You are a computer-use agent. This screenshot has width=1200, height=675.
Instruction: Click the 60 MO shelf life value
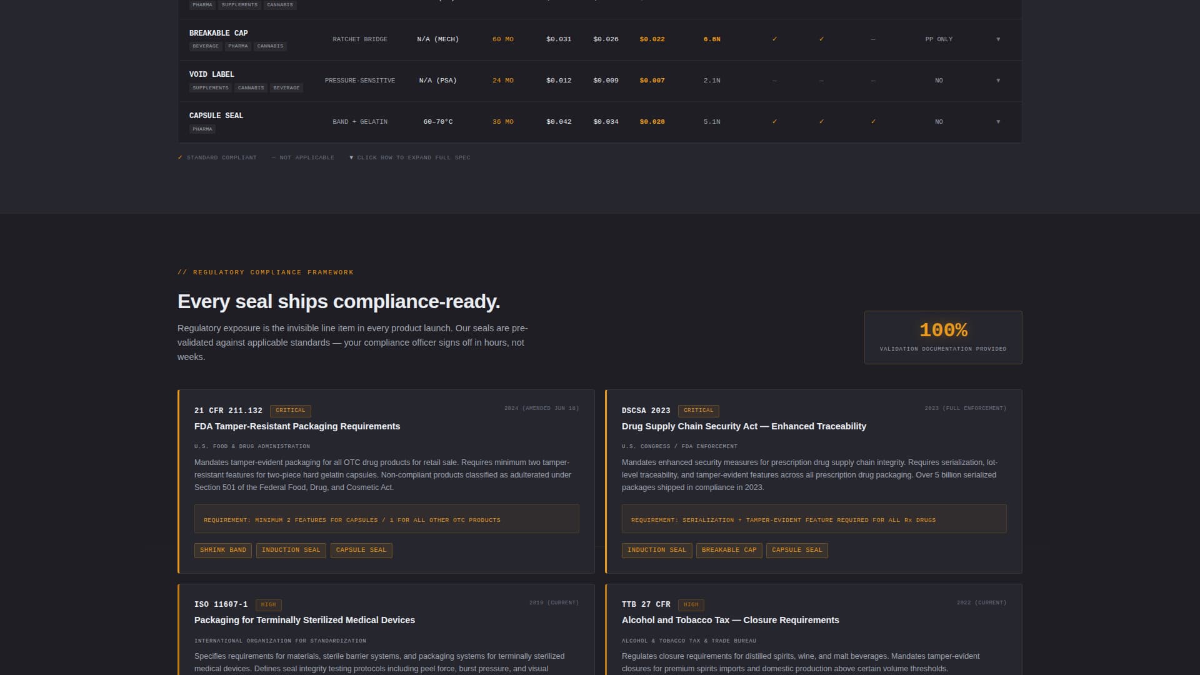(x=503, y=39)
